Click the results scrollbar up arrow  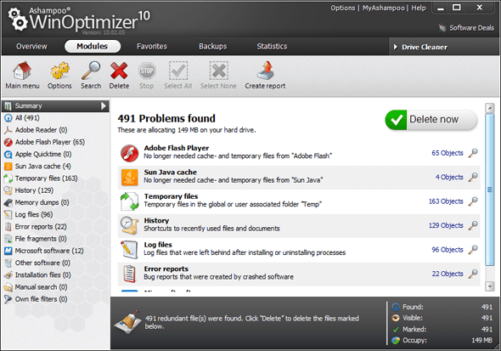(489, 108)
